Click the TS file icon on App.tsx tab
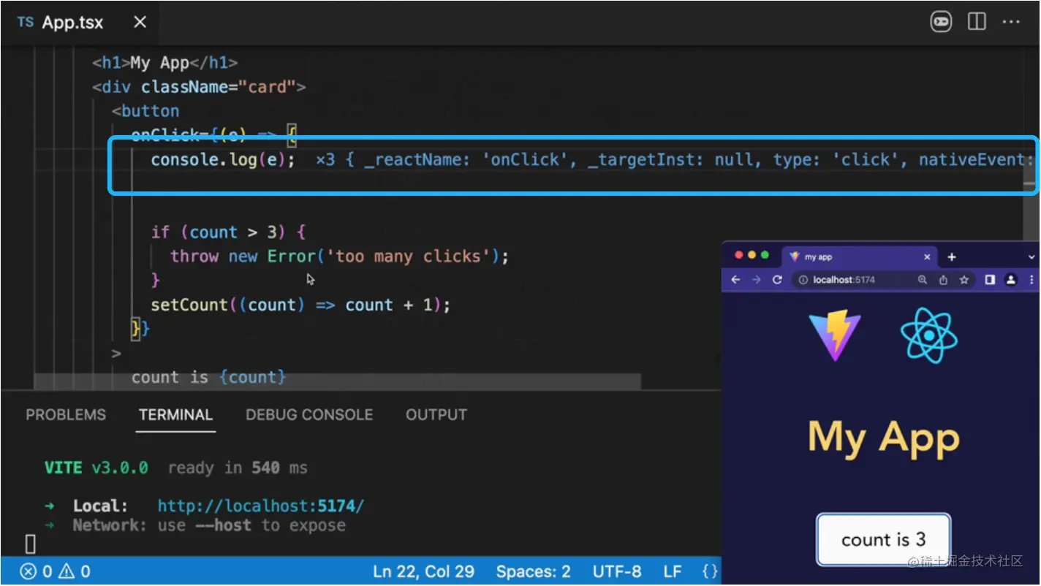 click(25, 22)
